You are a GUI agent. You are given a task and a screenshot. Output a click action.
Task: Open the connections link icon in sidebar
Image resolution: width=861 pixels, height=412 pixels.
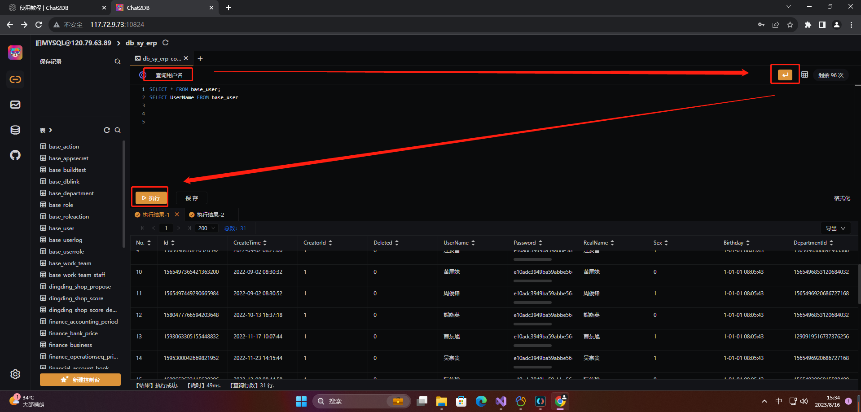(15, 79)
